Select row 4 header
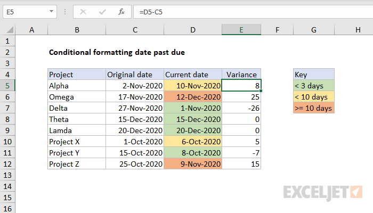This screenshot has width=373, height=213. [x=7, y=75]
